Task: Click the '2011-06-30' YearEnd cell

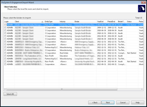Action: [x=101, y=36]
